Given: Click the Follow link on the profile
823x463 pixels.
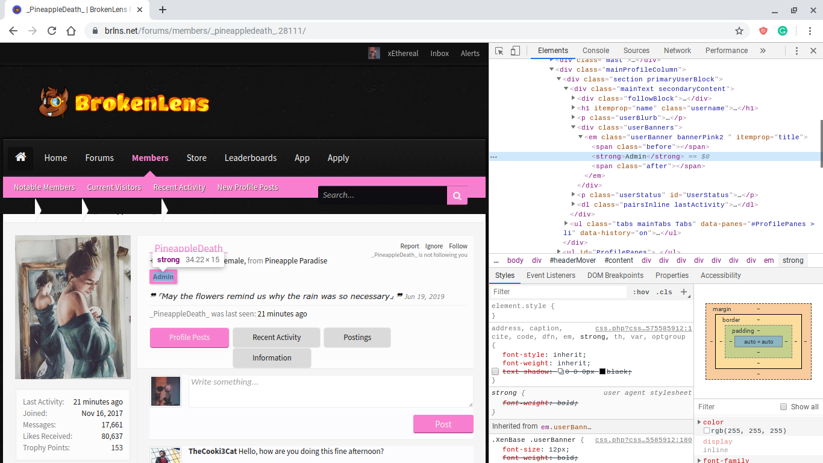Looking at the screenshot, I should [458, 246].
